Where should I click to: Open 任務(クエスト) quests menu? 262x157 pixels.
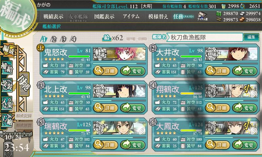click(x=183, y=16)
